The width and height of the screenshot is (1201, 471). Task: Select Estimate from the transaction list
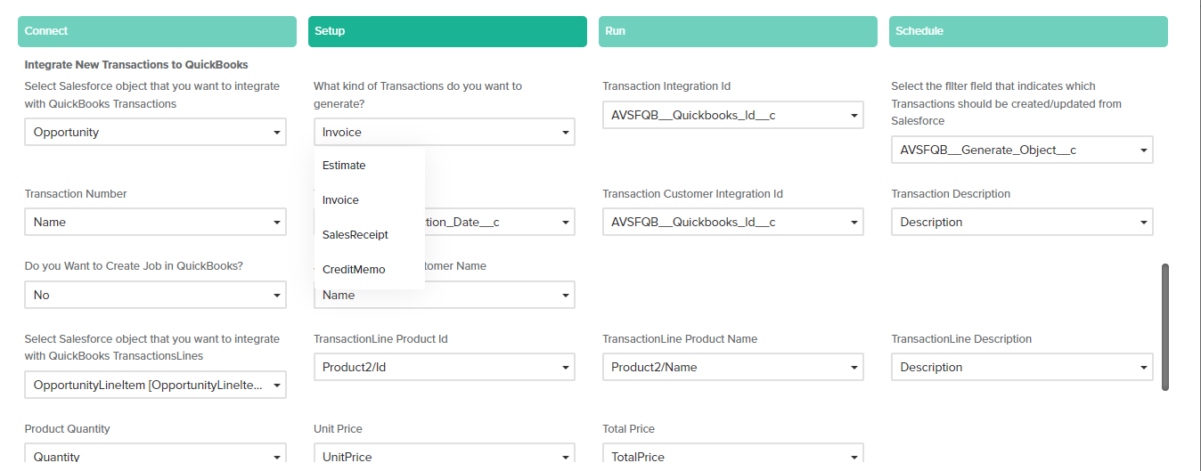[x=345, y=166]
